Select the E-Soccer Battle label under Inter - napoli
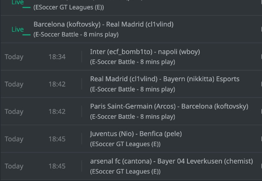Image resolution: width=262 pixels, height=181 pixels. (x=132, y=62)
